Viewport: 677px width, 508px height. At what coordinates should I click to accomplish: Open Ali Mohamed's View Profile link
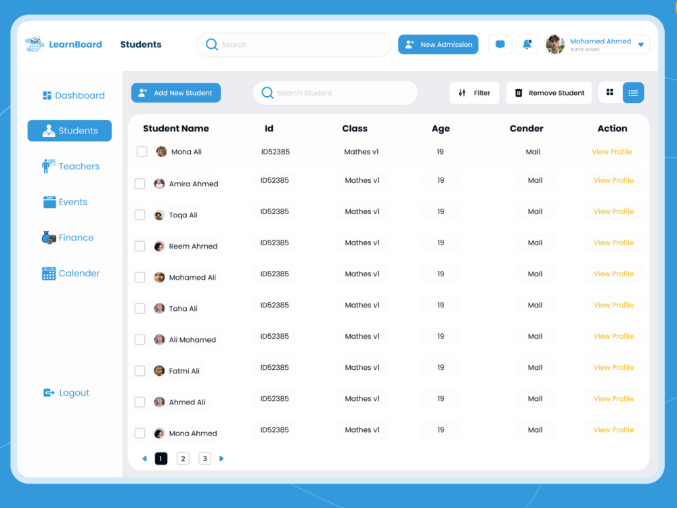click(x=613, y=336)
